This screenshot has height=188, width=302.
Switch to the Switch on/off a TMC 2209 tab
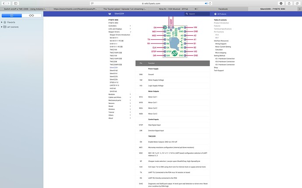[25, 9]
